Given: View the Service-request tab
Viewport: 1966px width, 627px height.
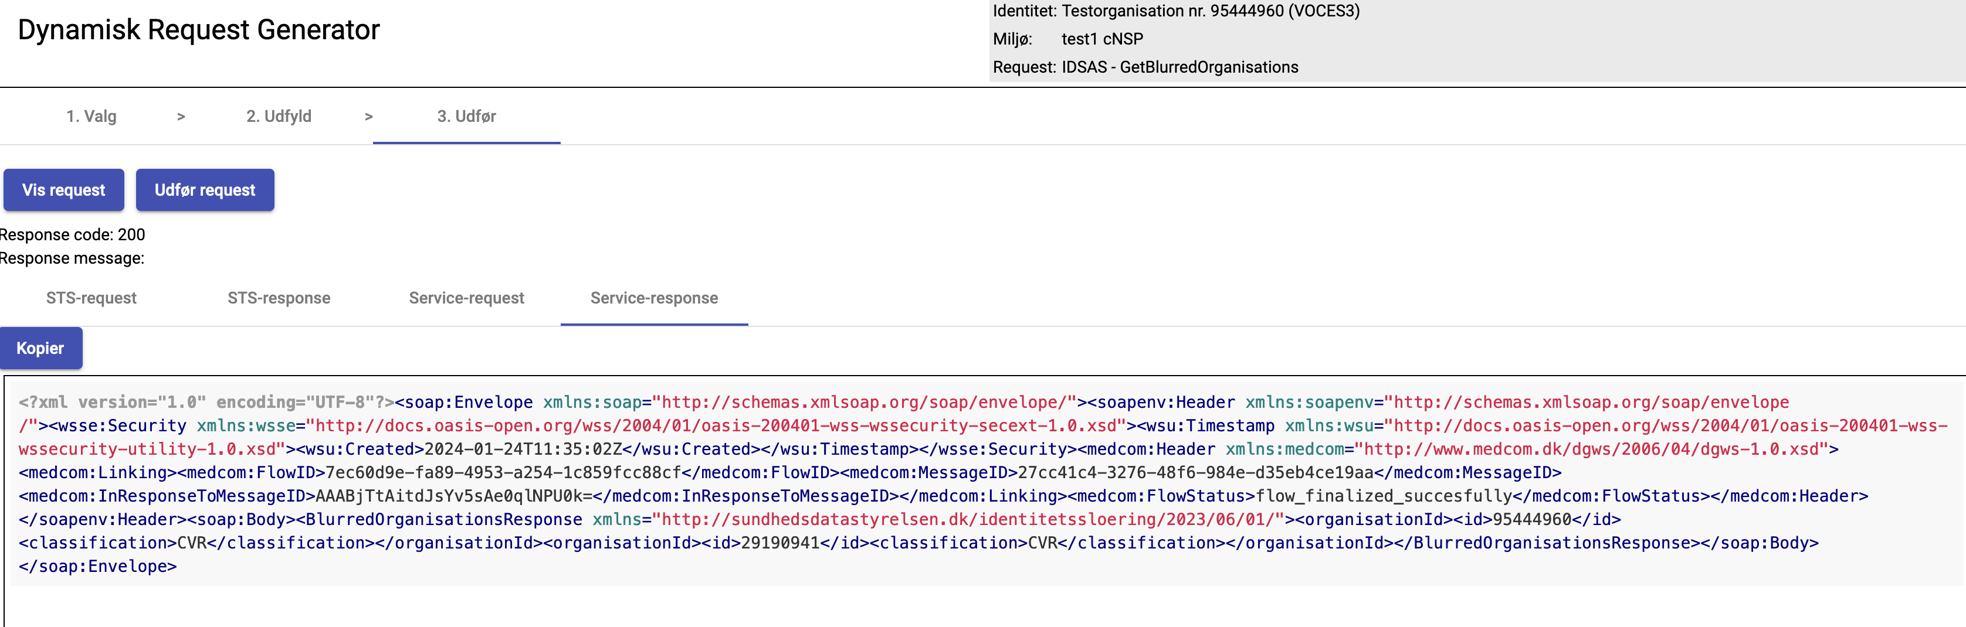Looking at the screenshot, I should (x=466, y=298).
